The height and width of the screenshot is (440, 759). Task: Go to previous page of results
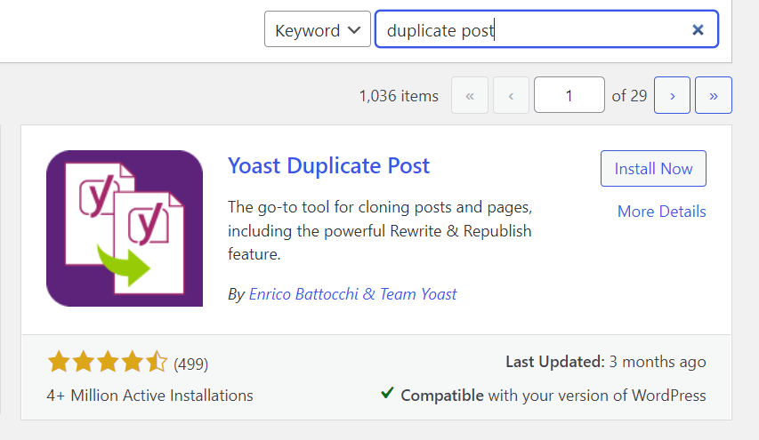[x=511, y=95]
